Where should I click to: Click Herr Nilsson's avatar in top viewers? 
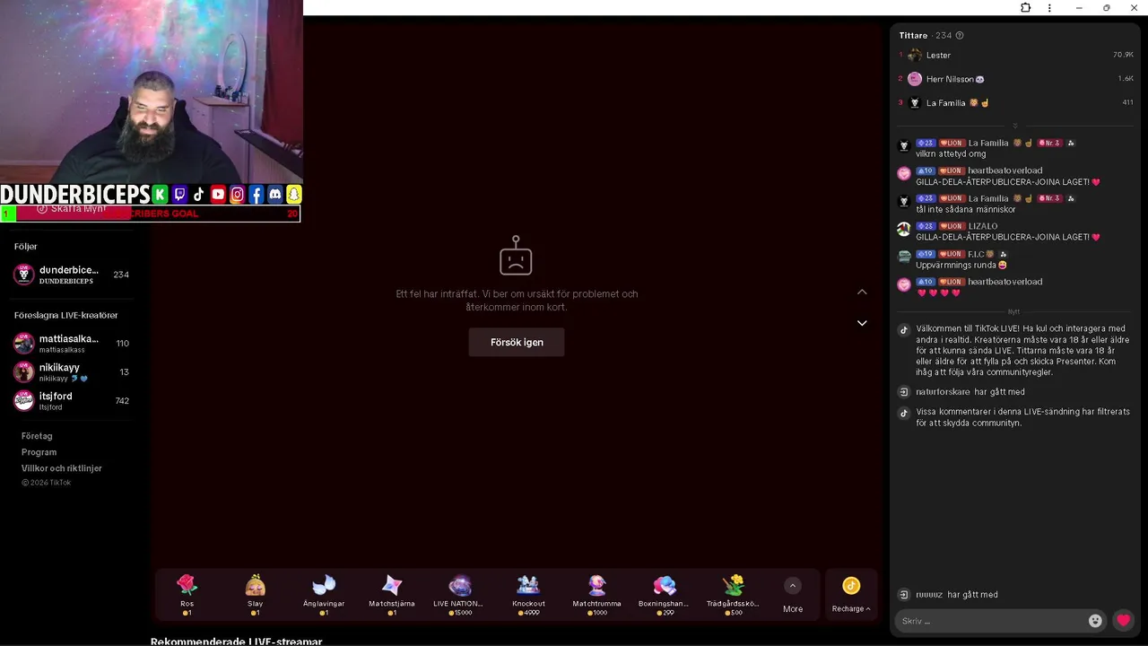(x=915, y=79)
